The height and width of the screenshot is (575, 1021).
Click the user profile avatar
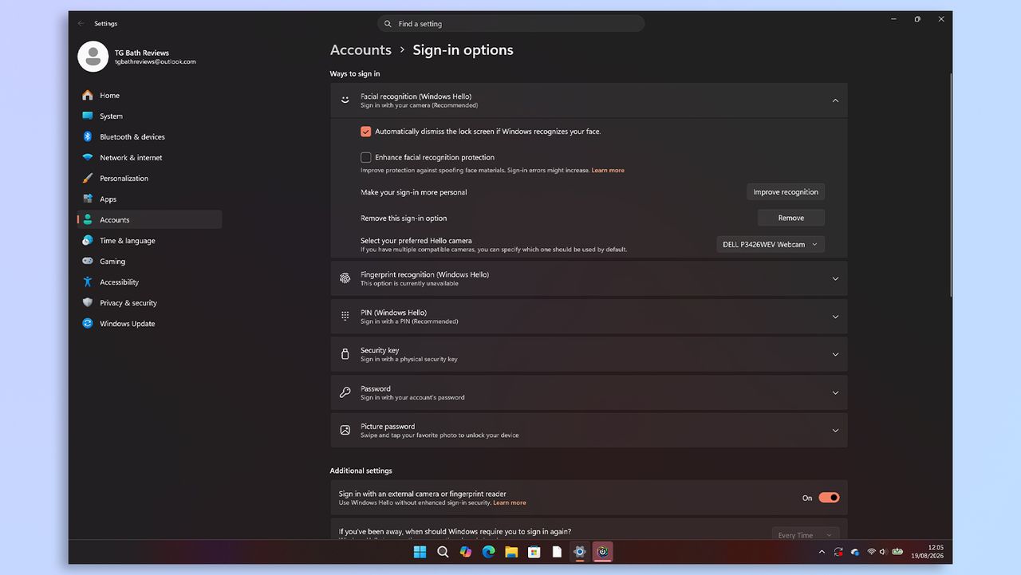click(x=93, y=57)
